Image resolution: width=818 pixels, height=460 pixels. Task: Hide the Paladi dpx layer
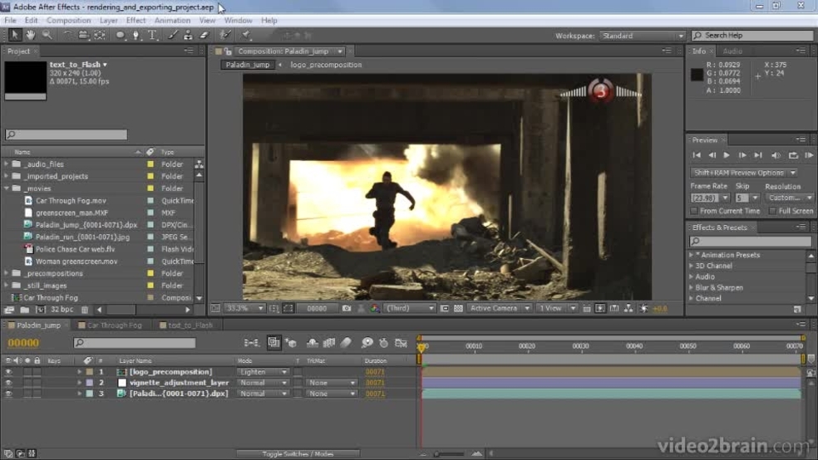(8, 394)
